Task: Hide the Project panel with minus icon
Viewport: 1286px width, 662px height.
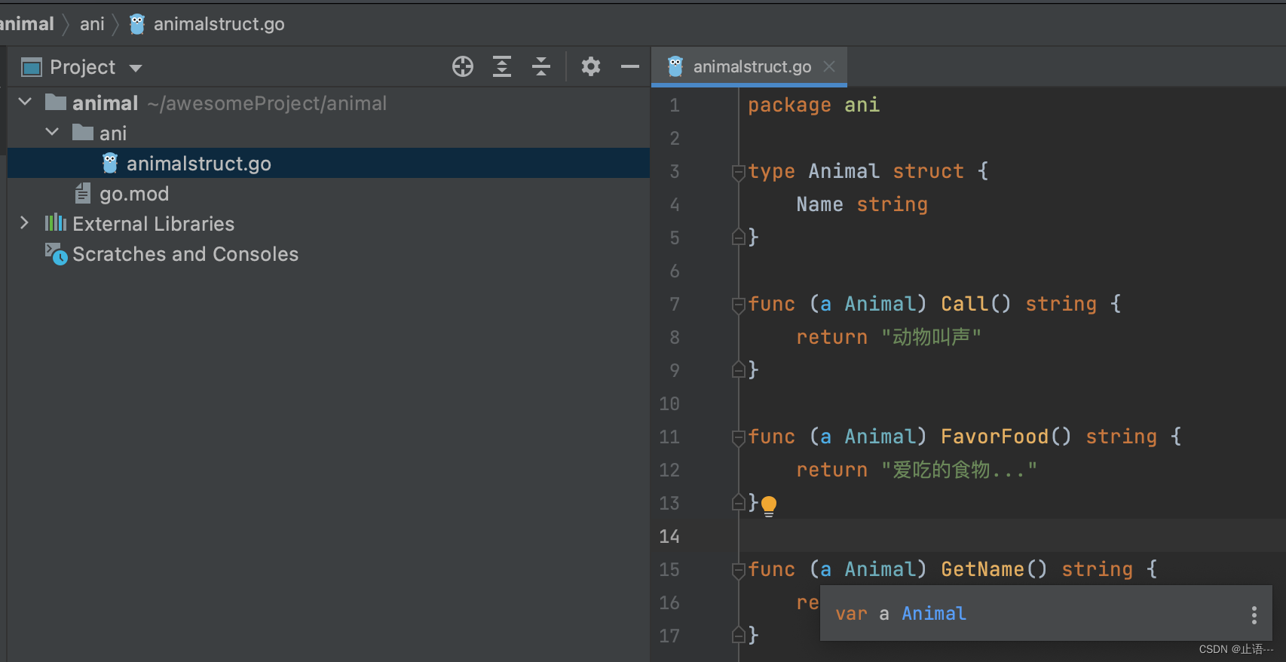Action: [x=630, y=67]
